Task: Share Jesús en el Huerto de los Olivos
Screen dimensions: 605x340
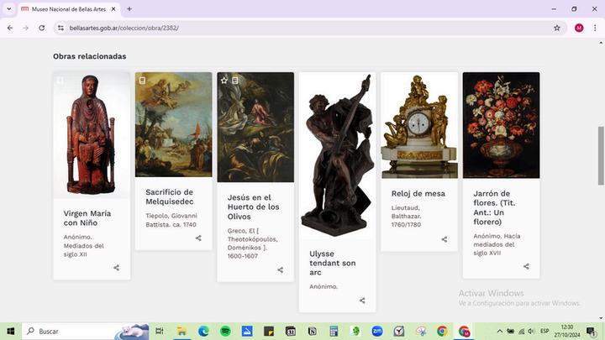Action: click(281, 269)
